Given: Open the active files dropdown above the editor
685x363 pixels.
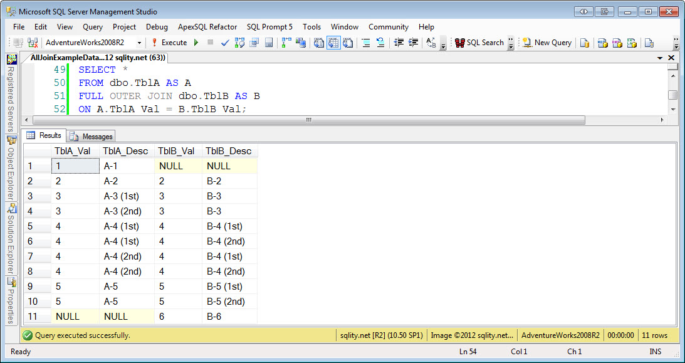Looking at the screenshot, I should tap(660, 57).
